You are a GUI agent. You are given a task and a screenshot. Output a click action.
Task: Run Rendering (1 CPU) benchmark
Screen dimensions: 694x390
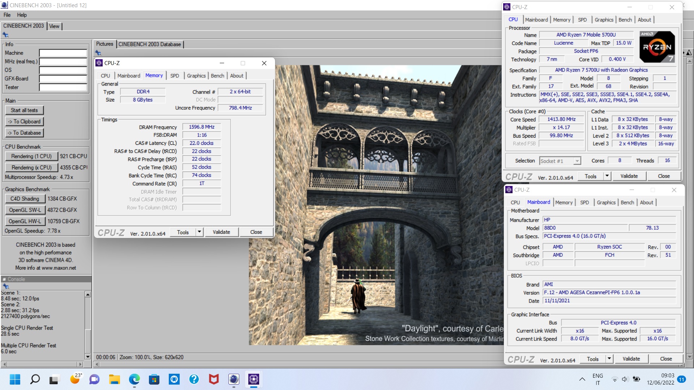(x=31, y=156)
